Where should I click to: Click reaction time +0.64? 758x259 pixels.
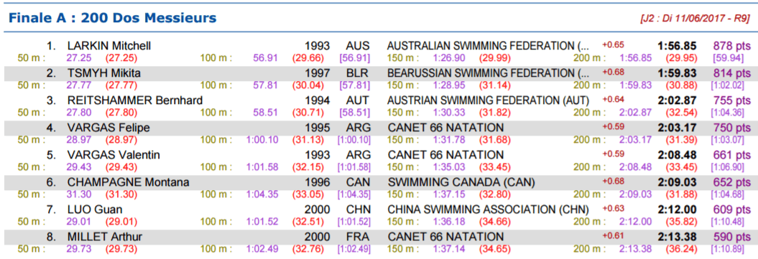pyautogui.click(x=613, y=99)
